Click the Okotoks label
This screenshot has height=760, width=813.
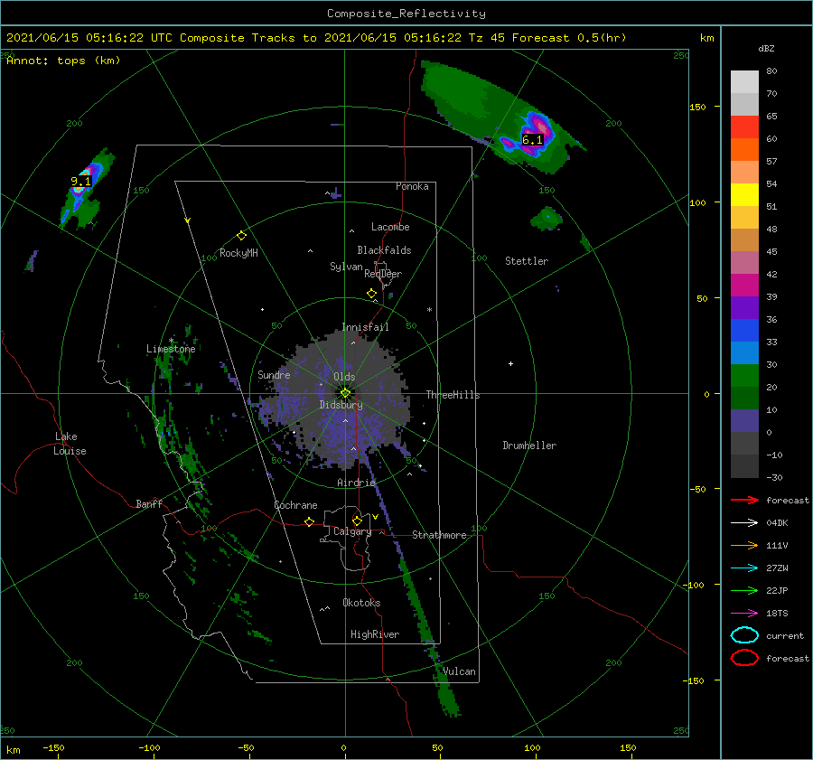[x=361, y=603]
